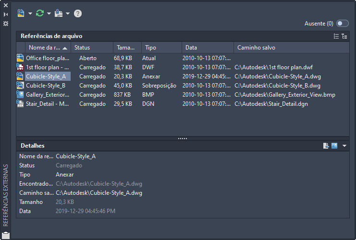Expand the Change Path dropdown arrow
Screen dimensions: 356x240
click(68, 13)
